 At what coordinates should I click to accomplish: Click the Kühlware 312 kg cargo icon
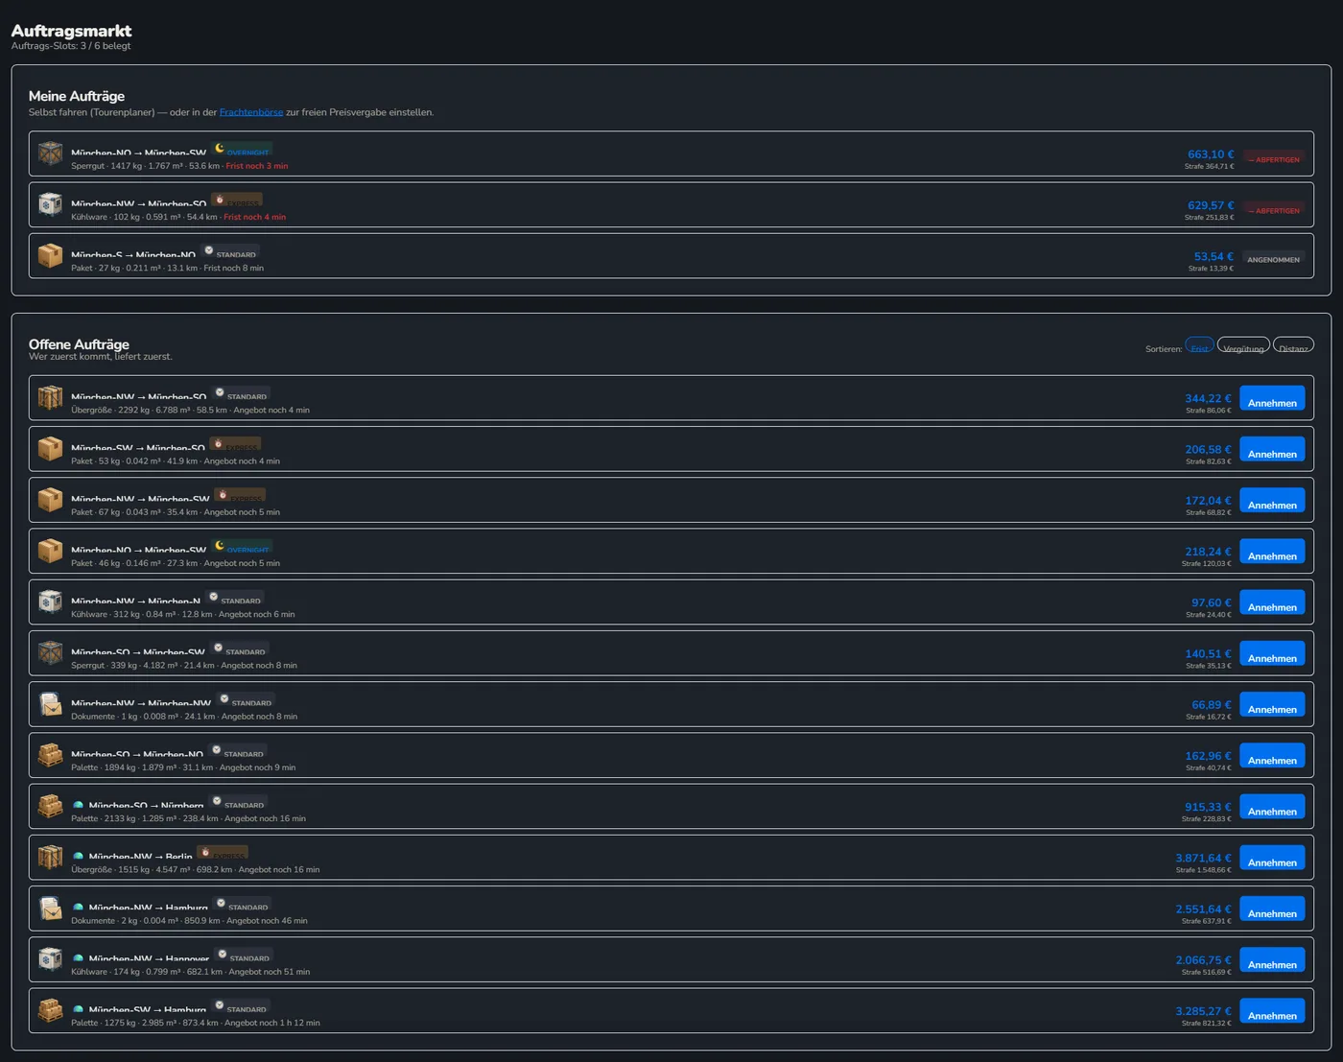click(x=50, y=602)
